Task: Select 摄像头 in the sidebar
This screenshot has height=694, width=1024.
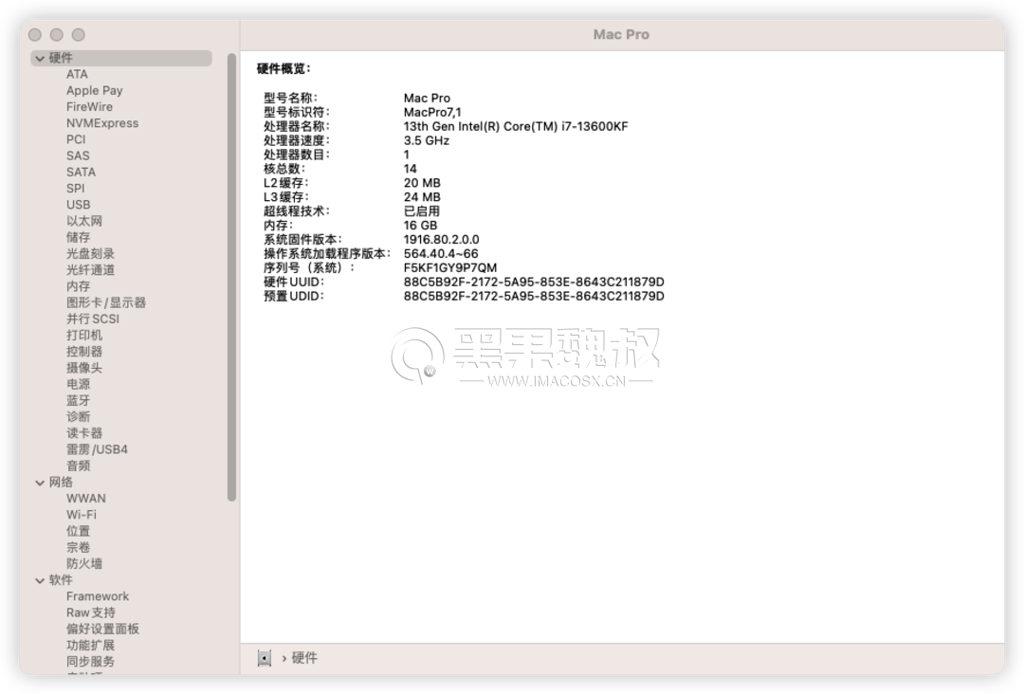Action: coord(84,368)
